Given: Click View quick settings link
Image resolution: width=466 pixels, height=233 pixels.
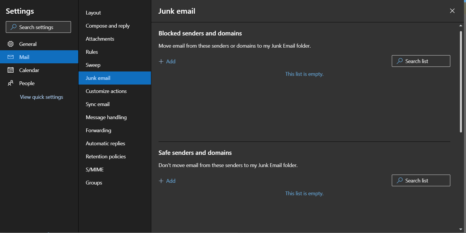Looking at the screenshot, I should [42, 97].
